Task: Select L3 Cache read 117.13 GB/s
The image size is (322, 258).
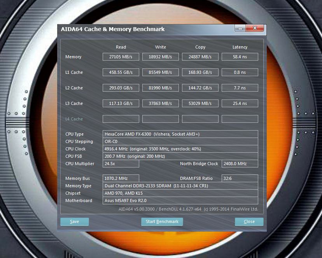Action: point(121,103)
